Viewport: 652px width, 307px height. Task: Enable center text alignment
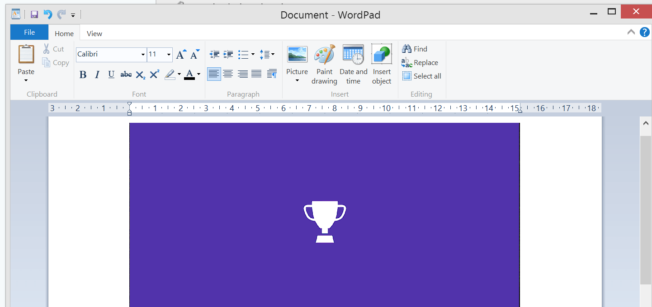click(x=228, y=74)
